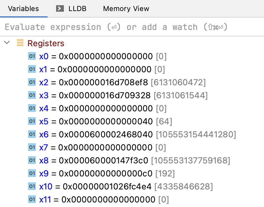Select the x0 register name
The height and width of the screenshot is (207, 264).
(x=44, y=56)
